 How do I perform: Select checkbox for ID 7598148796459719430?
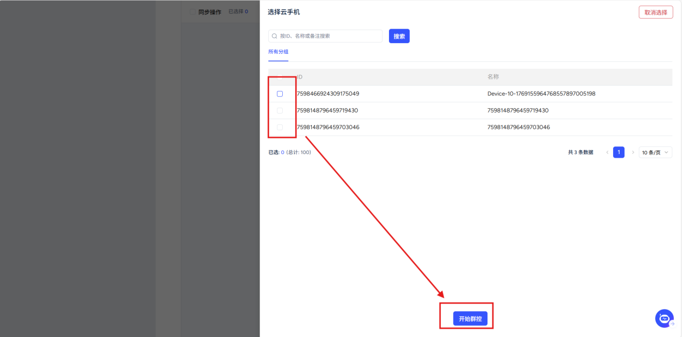click(x=280, y=110)
